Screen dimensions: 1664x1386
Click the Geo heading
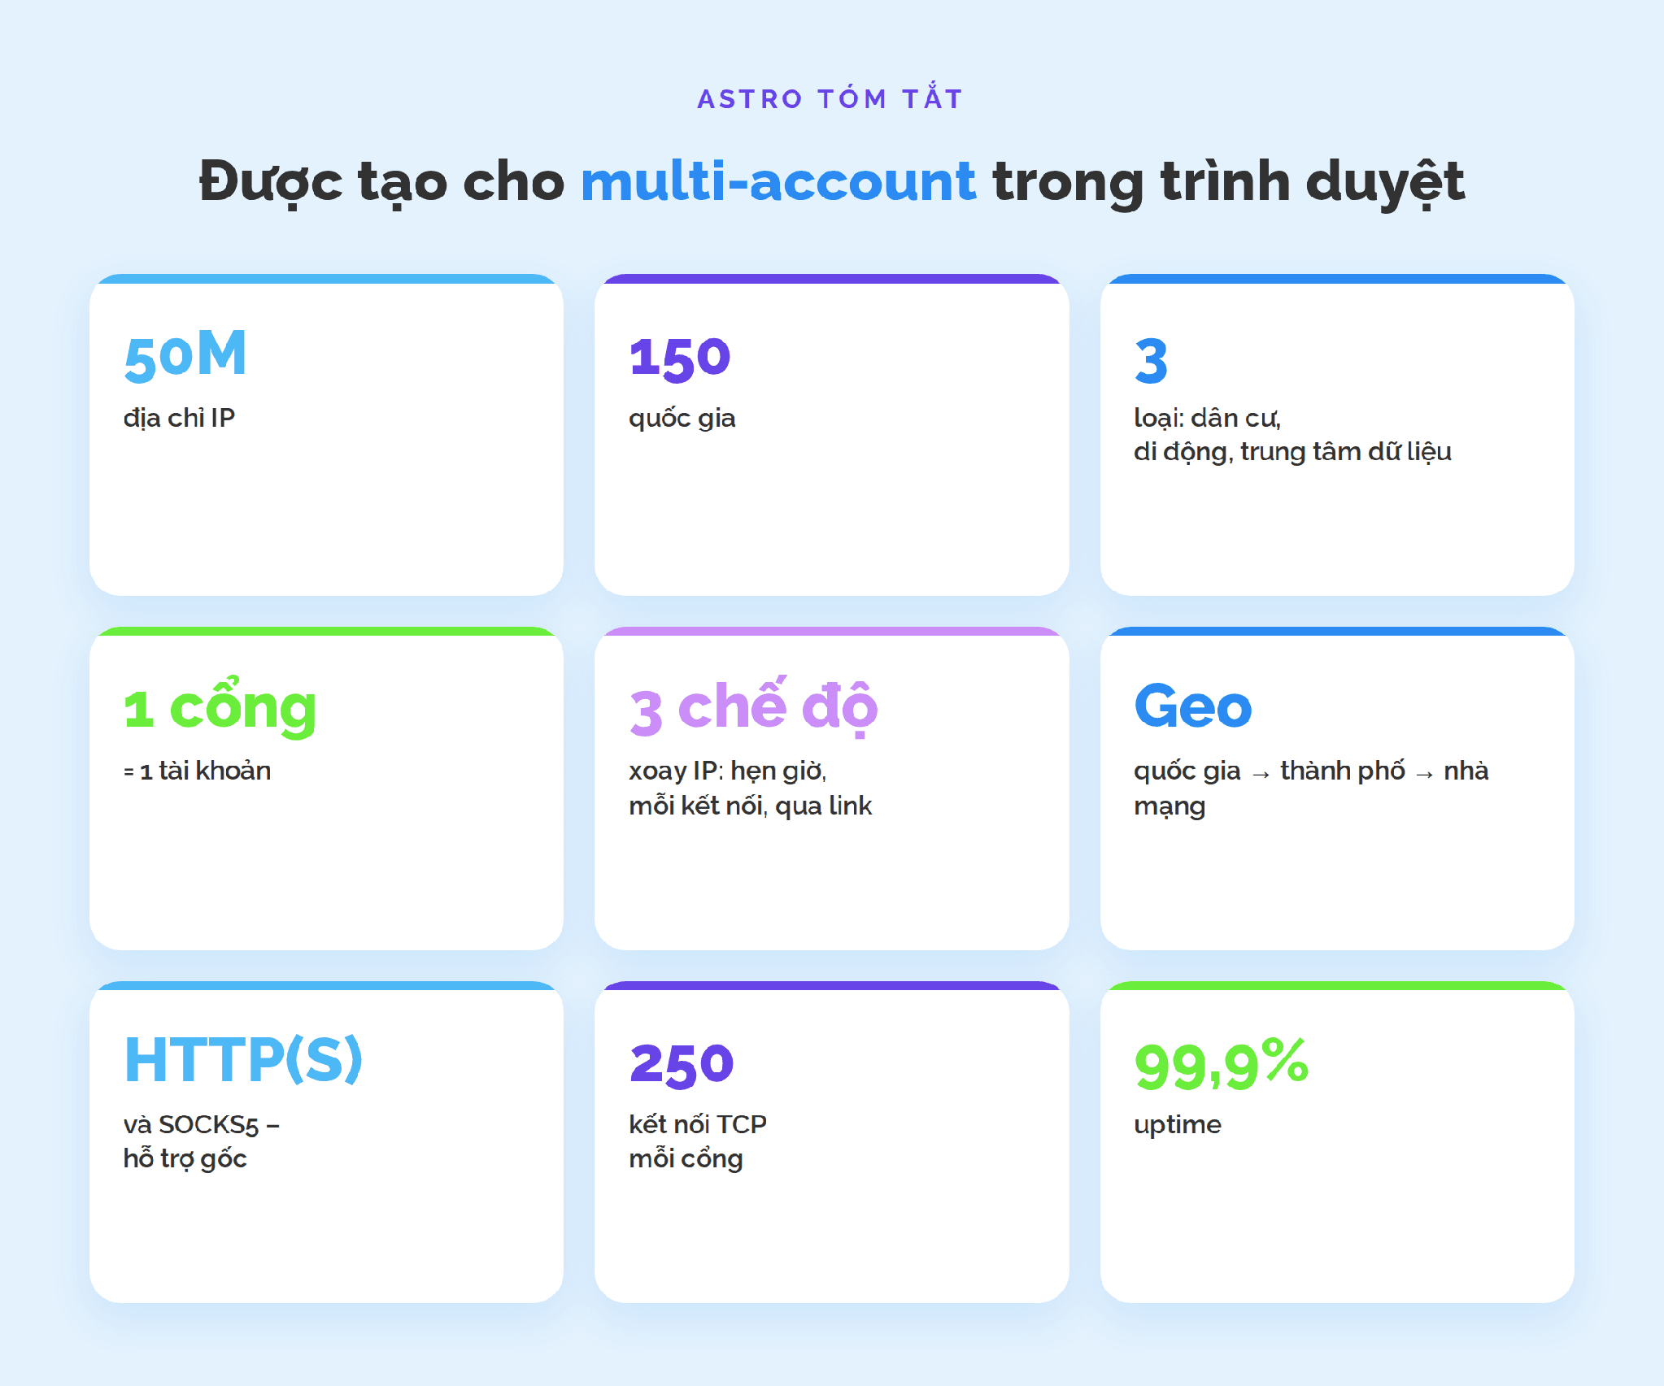coord(1192,706)
